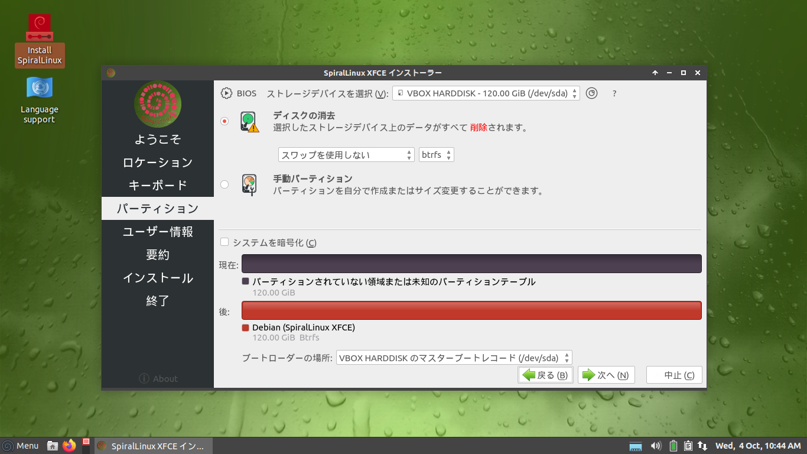Launch Firefox from the taskbar
Screen dimensions: 807x454
(x=70, y=446)
